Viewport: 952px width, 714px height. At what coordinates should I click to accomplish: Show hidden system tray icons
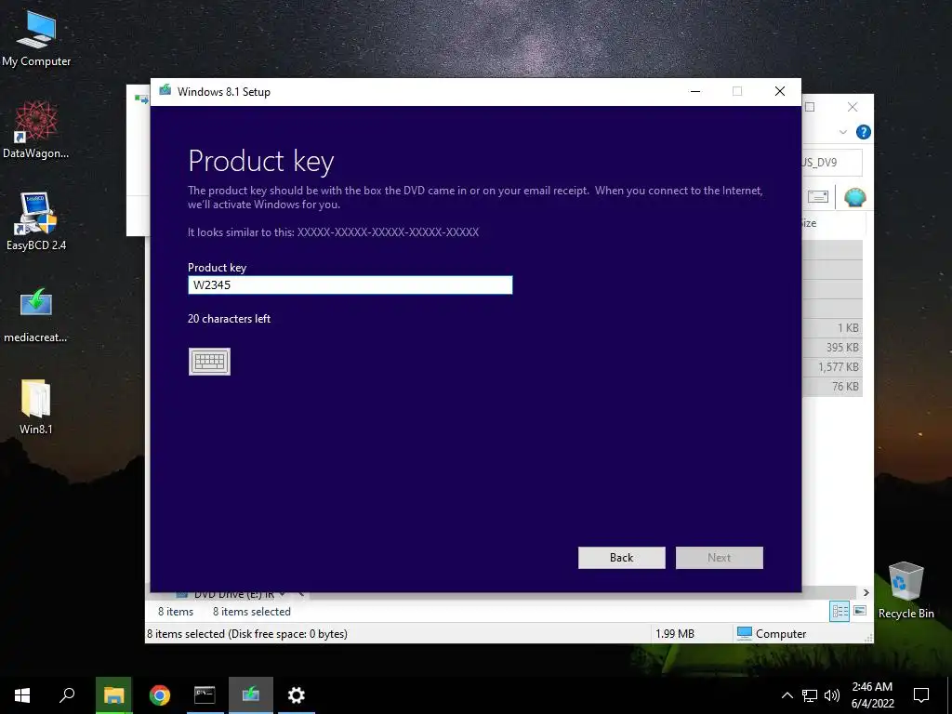pyautogui.click(x=787, y=695)
